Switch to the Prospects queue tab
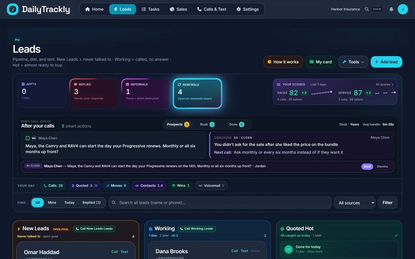The width and height of the screenshot is (415, 259). tap(178, 124)
